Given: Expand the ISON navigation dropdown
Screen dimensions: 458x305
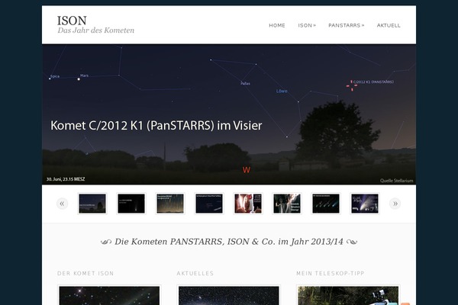Looking at the screenshot, I should coord(307,25).
